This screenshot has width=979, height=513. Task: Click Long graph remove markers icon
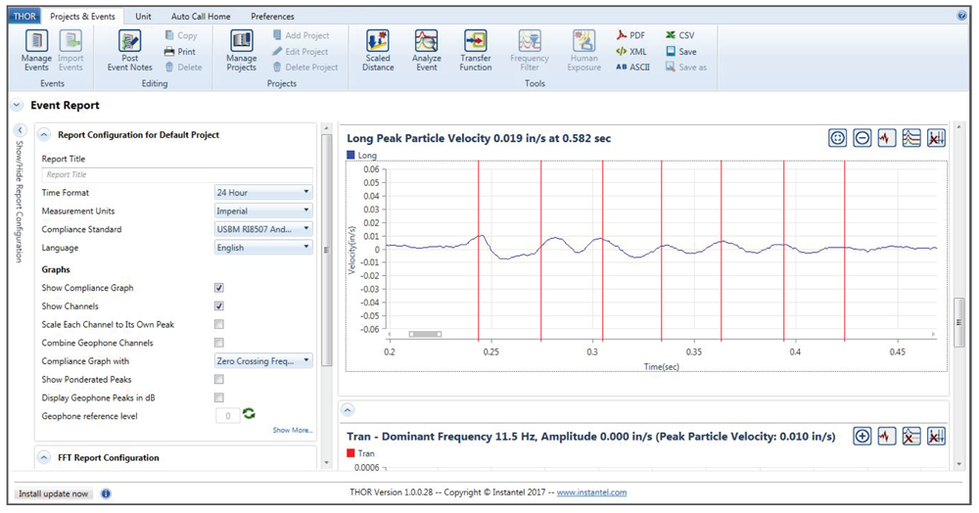click(x=936, y=138)
